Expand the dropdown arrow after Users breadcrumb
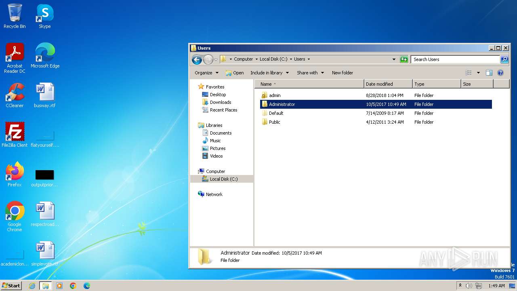Image resolution: width=517 pixels, height=291 pixels. [309, 59]
